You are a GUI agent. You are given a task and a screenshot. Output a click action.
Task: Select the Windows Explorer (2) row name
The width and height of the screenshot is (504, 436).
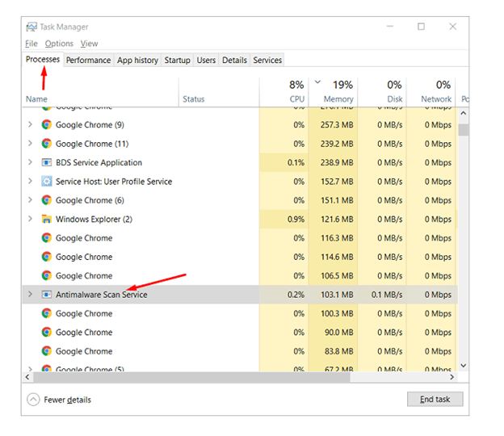click(x=94, y=219)
